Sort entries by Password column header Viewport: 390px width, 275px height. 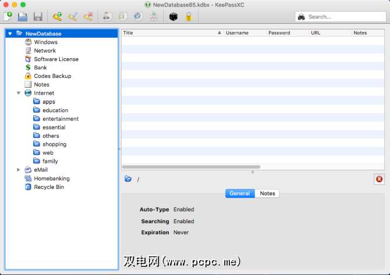[288, 33]
